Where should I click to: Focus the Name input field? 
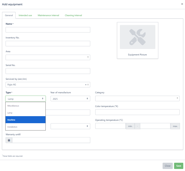[48, 30]
